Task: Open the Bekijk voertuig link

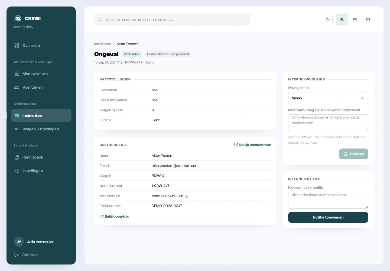Action: pos(115,216)
